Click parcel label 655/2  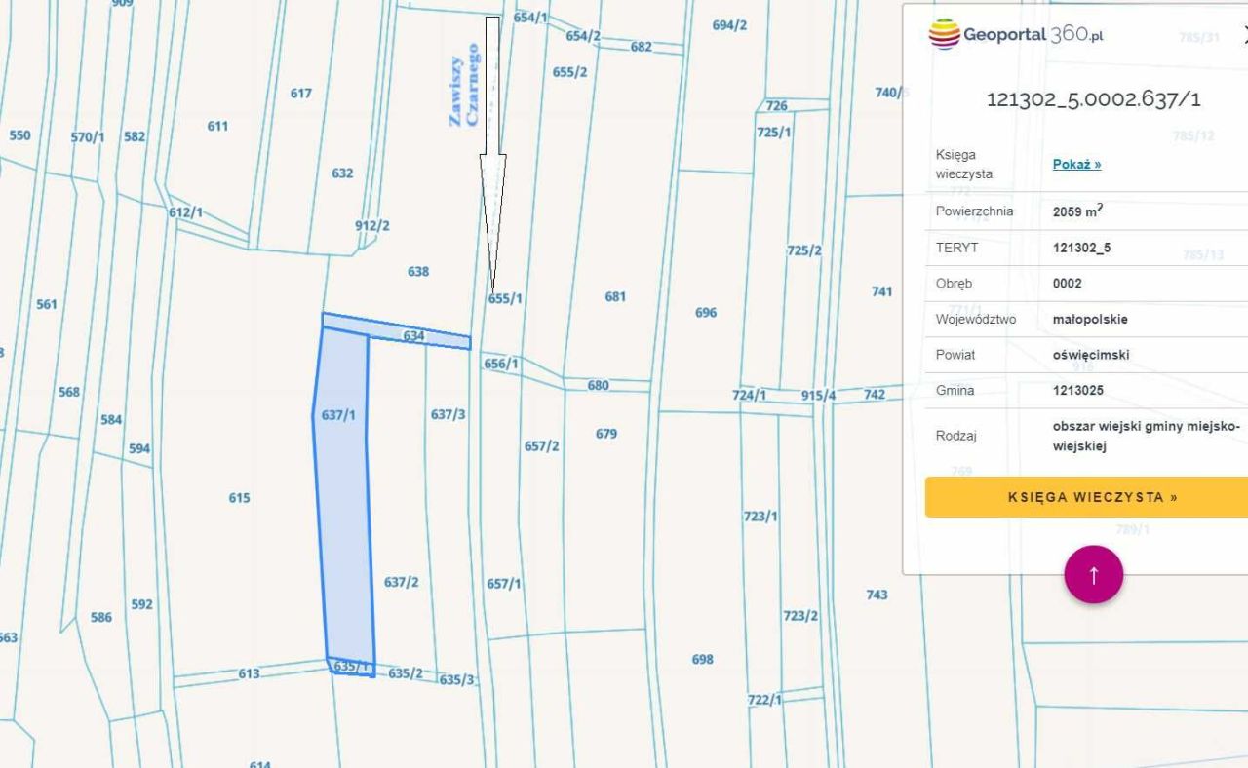click(x=569, y=72)
